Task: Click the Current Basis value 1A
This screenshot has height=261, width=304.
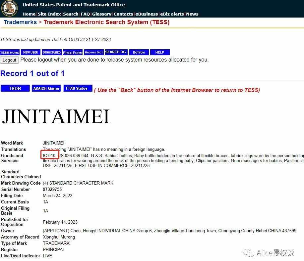Action: pos(45,202)
